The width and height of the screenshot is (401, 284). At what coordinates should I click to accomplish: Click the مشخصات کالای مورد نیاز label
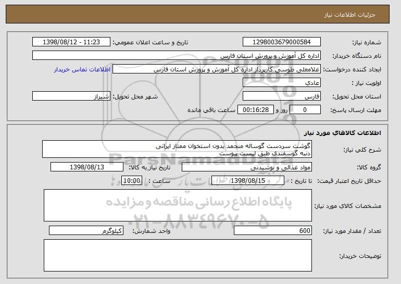347,206
